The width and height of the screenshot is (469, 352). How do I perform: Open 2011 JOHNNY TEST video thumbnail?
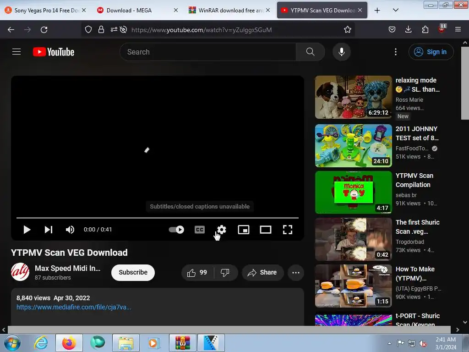(353, 145)
